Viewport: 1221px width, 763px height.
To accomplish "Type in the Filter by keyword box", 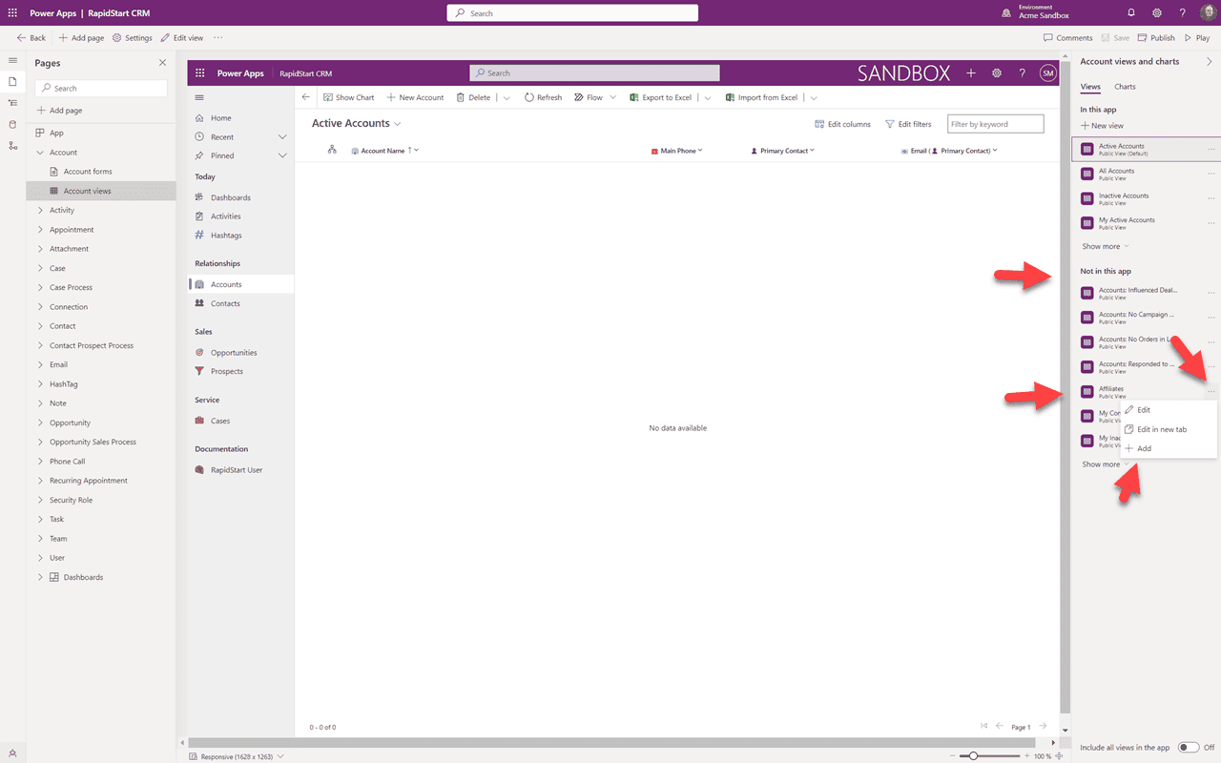I will tap(994, 123).
